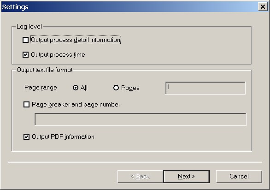This screenshot has height=190, width=270.
Task: Disable the Output PDF information checkbox
Action: (26, 137)
